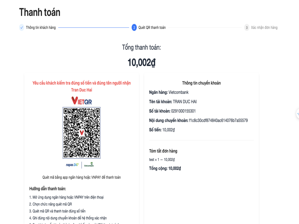Click the step 3 circle icon
The image size is (299, 224).
[247, 28]
